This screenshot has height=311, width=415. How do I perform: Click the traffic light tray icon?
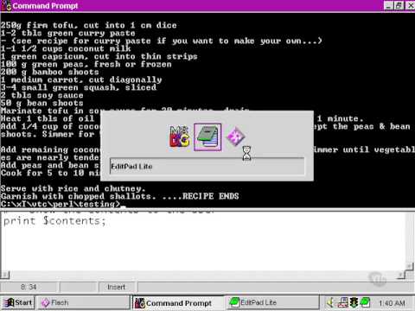(354, 302)
